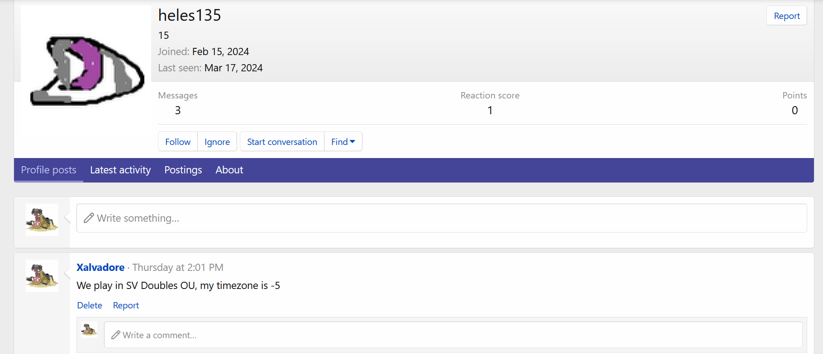Image resolution: width=823 pixels, height=354 pixels.
Task: Select the Profile posts tab
Action: coord(48,170)
